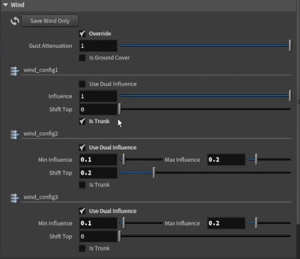Disable Use Dual Influence for wind_config3

(83, 211)
